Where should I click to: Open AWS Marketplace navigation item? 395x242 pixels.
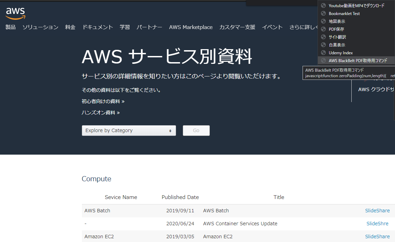click(191, 27)
